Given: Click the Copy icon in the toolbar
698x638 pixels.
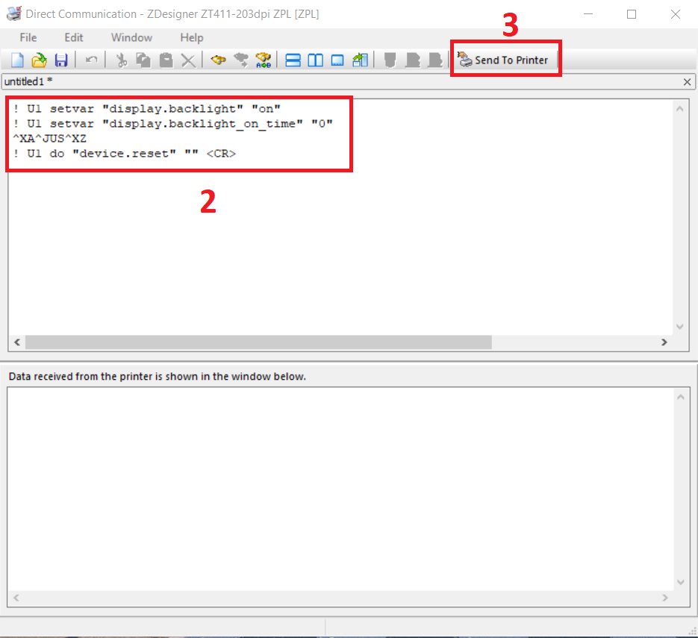Looking at the screenshot, I should [143, 60].
